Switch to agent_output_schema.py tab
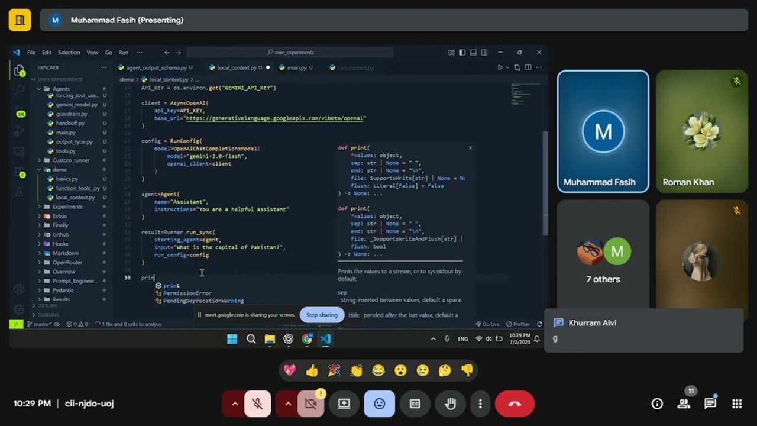 (156, 67)
